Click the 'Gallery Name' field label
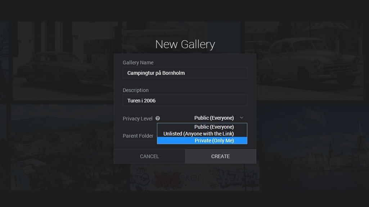This screenshot has height=207, width=369. coord(138,63)
